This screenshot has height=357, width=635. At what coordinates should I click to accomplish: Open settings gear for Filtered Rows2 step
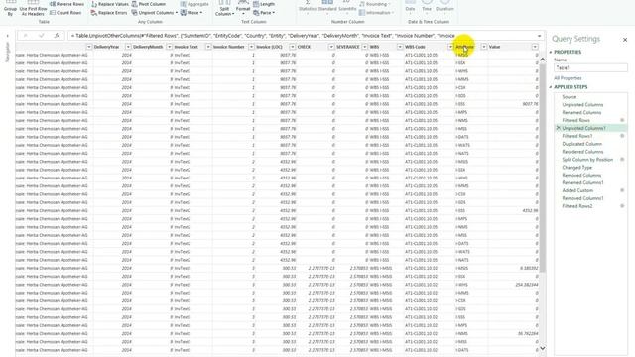click(x=622, y=206)
